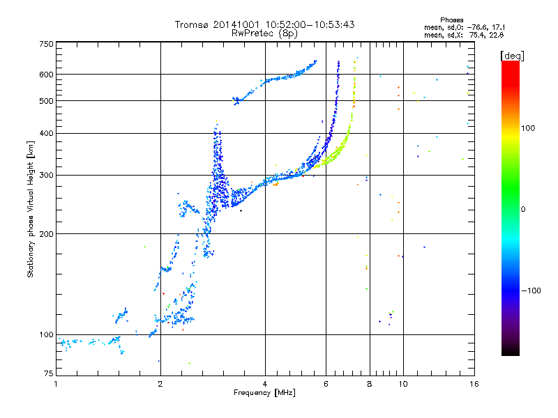
Task: Click the colorbar '-100' tick label
Action: (531, 291)
